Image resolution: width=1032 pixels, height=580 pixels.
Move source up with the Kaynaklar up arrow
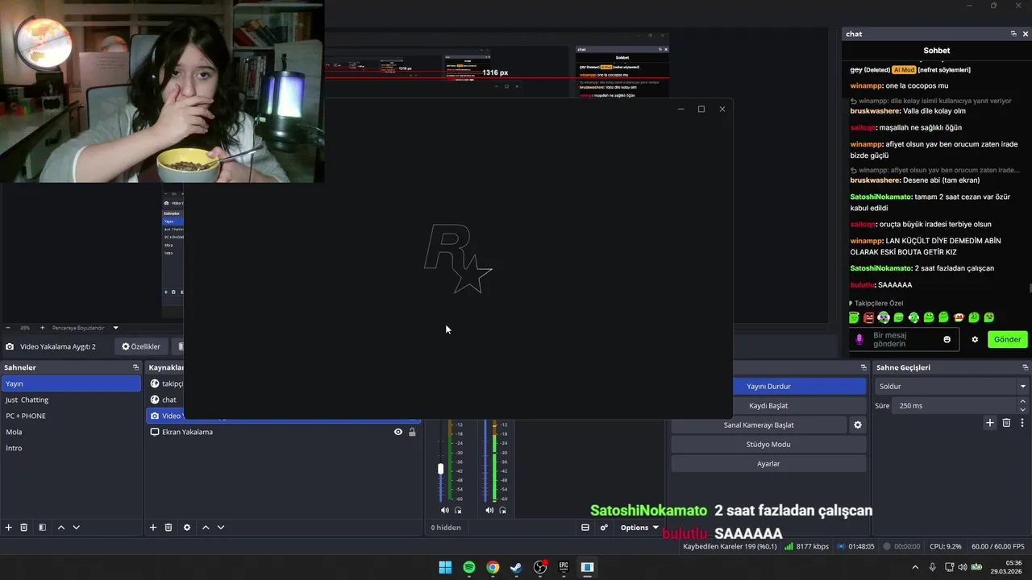coord(206,528)
